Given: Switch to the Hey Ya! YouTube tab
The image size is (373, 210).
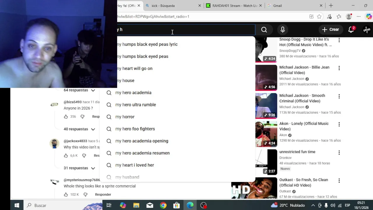Looking at the screenshot, I should [x=127, y=6].
